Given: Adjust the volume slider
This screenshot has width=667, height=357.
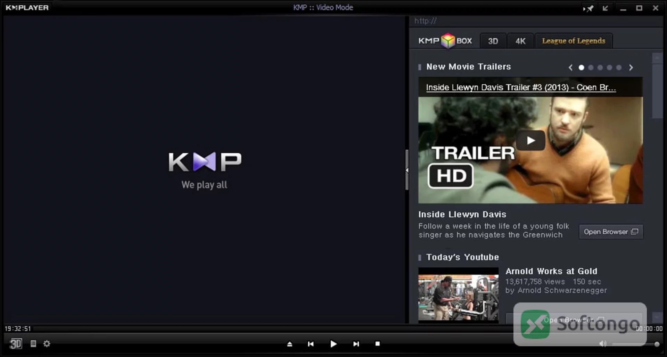Looking at the screenshot, I should pos(636,344).
